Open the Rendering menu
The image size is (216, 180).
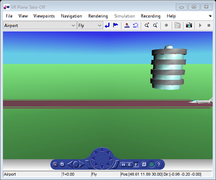98,16
